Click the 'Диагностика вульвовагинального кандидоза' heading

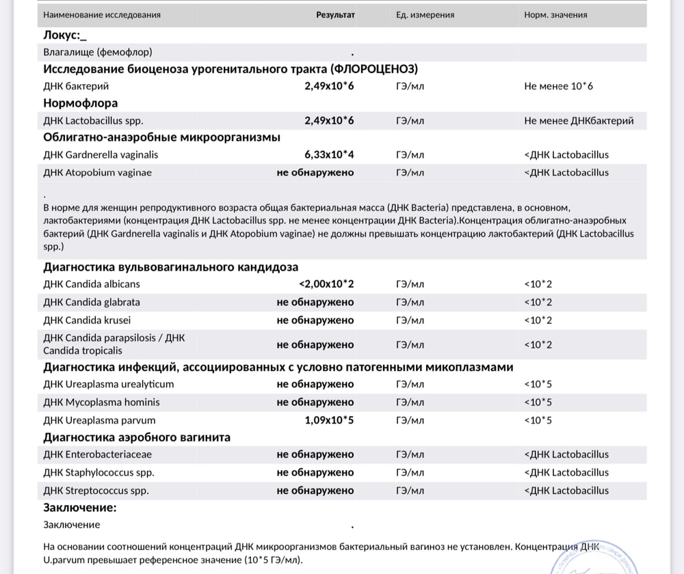(x=170, y=267)
